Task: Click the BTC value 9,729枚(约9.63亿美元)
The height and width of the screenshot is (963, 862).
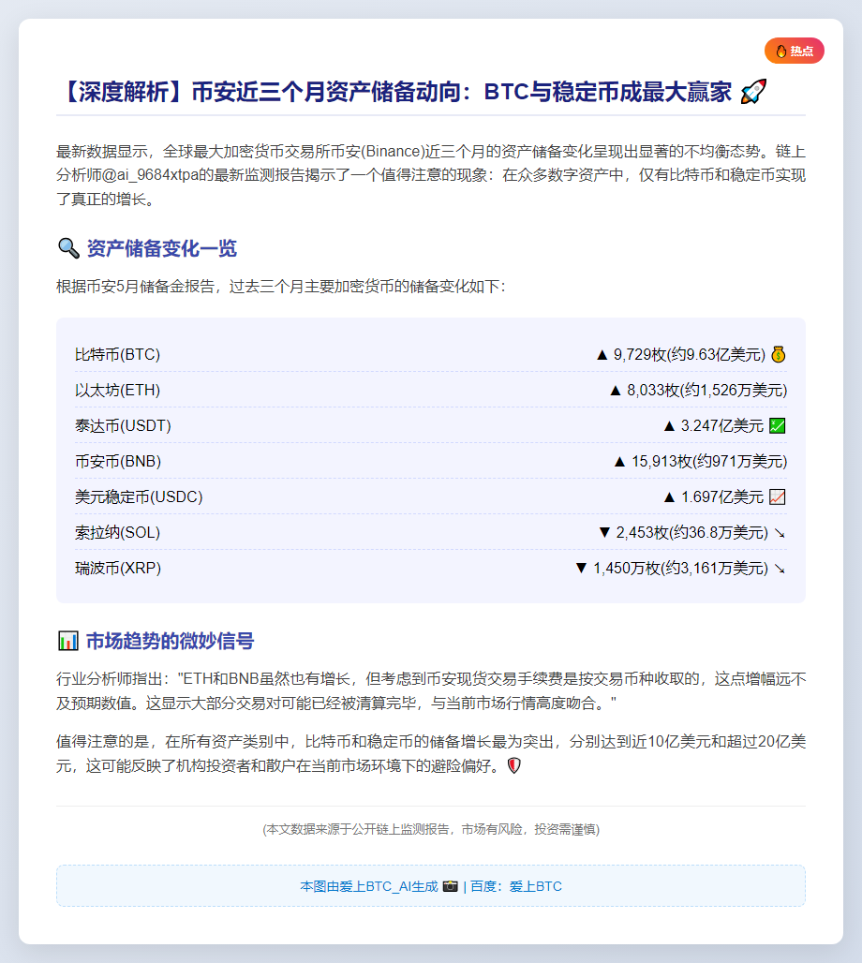Action: click(690, 354)
